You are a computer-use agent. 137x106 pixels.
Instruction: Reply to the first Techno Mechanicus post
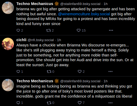click(20, 30)
